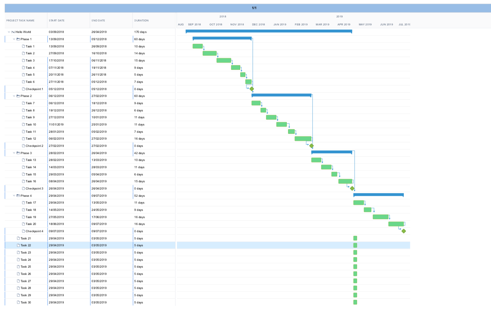Click the End Date cell of Task 16
The image size is (491, 311).
[x=99, y=182]
